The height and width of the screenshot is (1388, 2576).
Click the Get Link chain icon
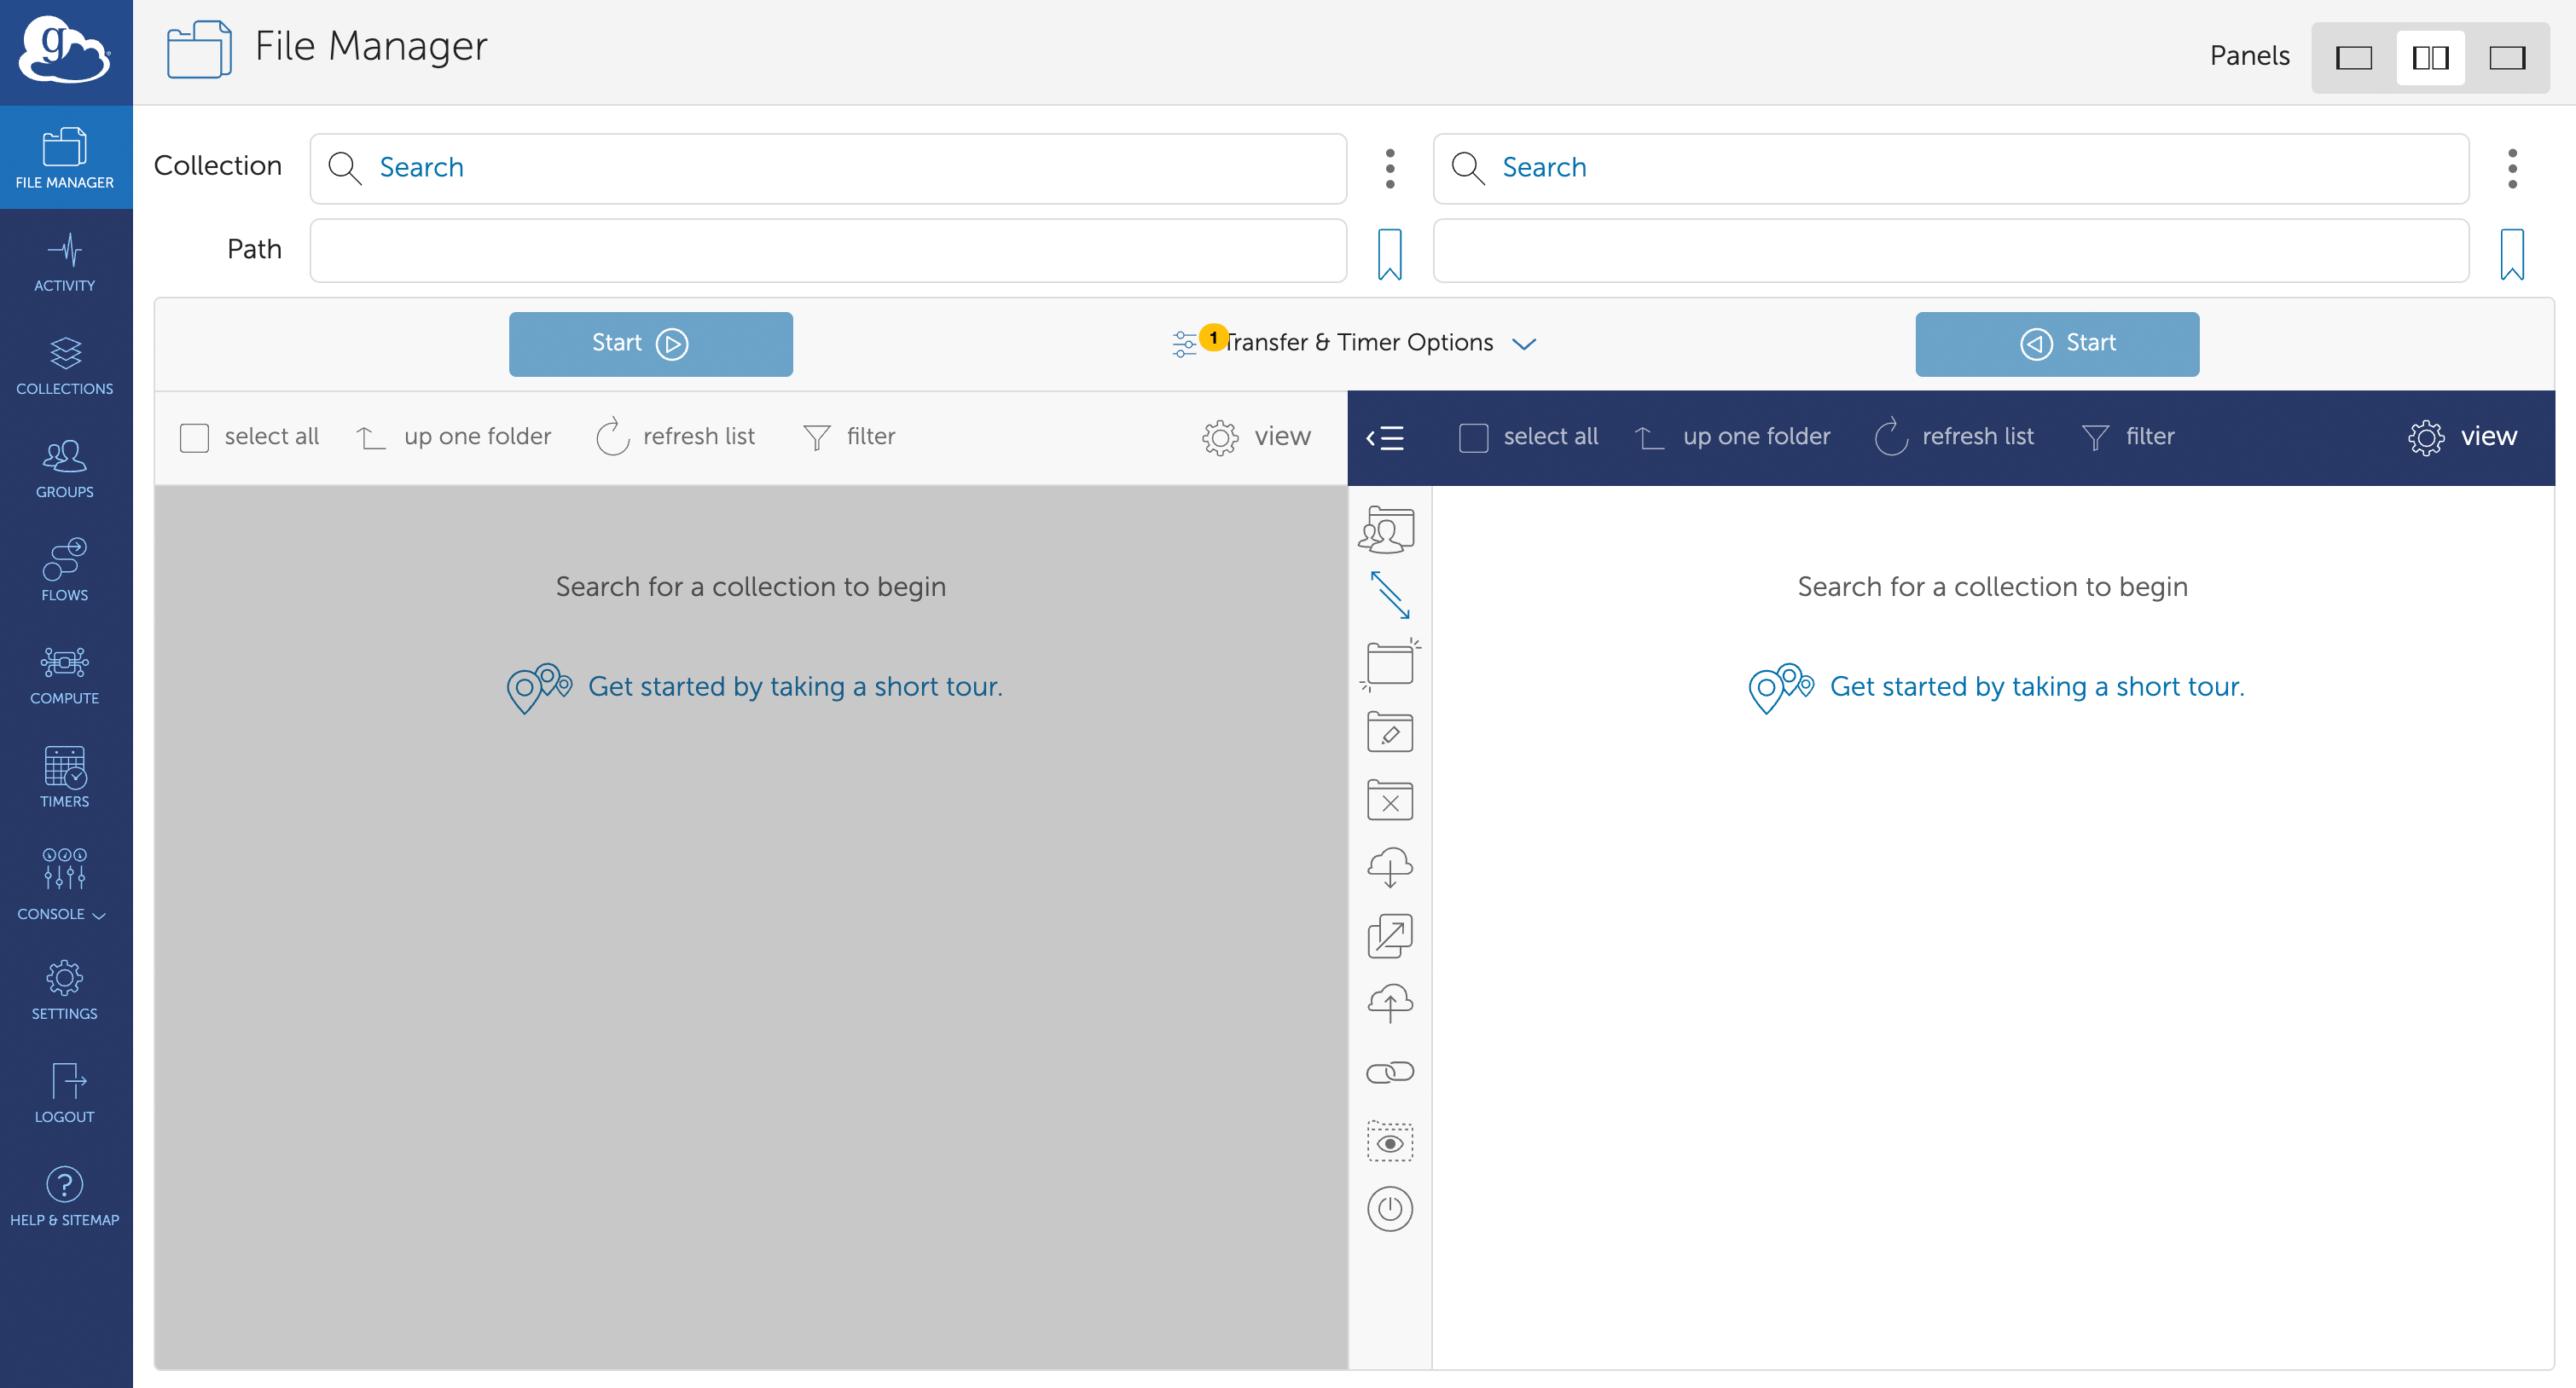pyautogui.click(x=1390, y=1073)
